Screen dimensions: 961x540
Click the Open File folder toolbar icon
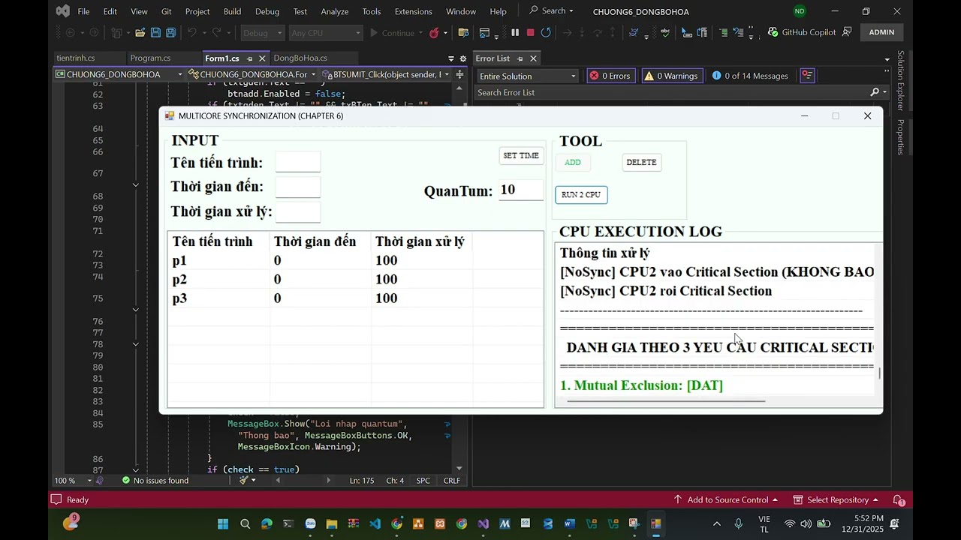tap(140, 32)
